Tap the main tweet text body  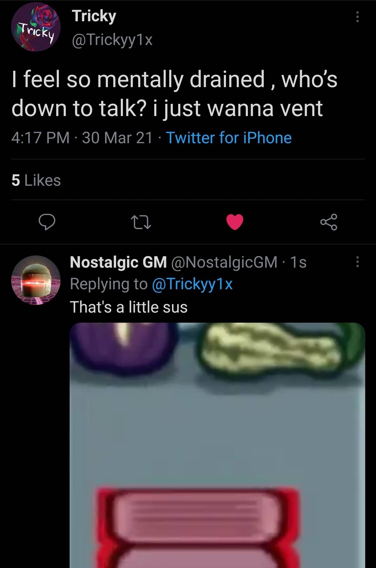tap(174, 93)
